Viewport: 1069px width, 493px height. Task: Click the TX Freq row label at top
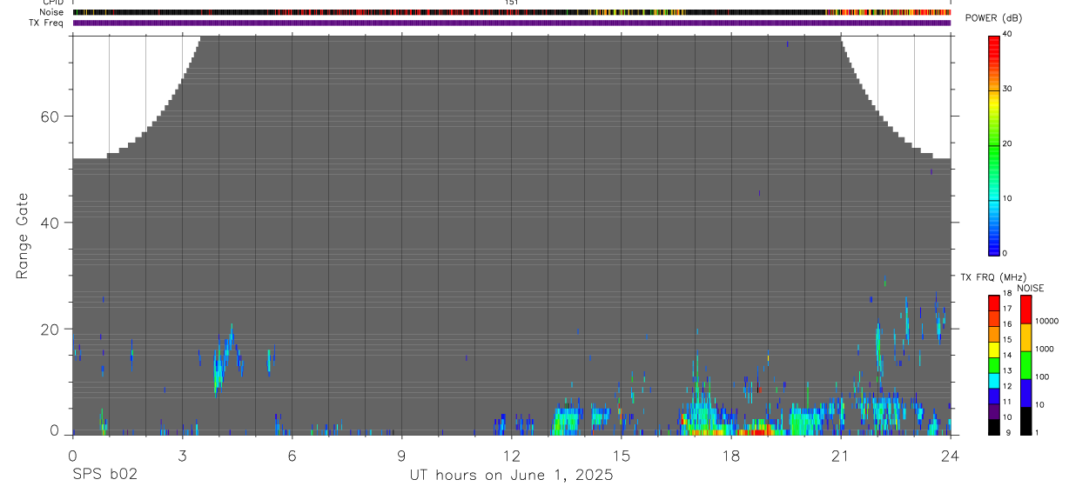click(47, 23)
